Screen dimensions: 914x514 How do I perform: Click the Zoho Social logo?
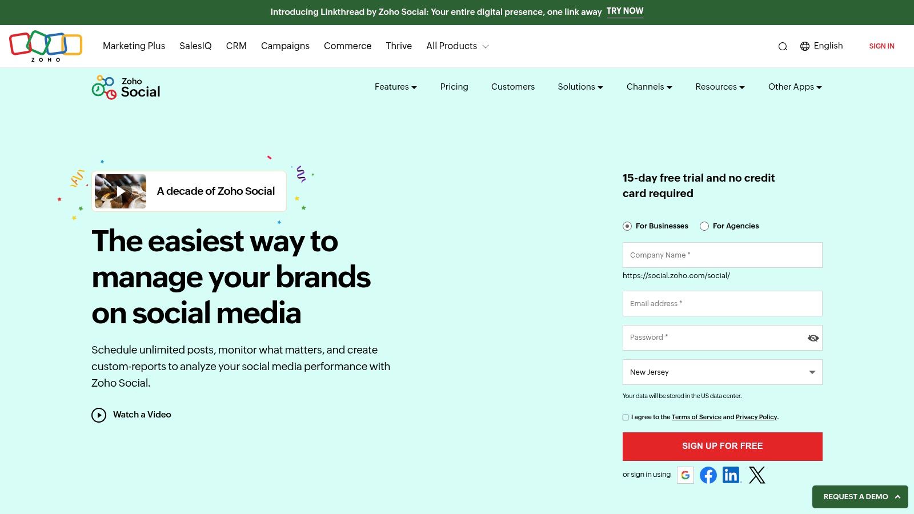pos(126,87)
